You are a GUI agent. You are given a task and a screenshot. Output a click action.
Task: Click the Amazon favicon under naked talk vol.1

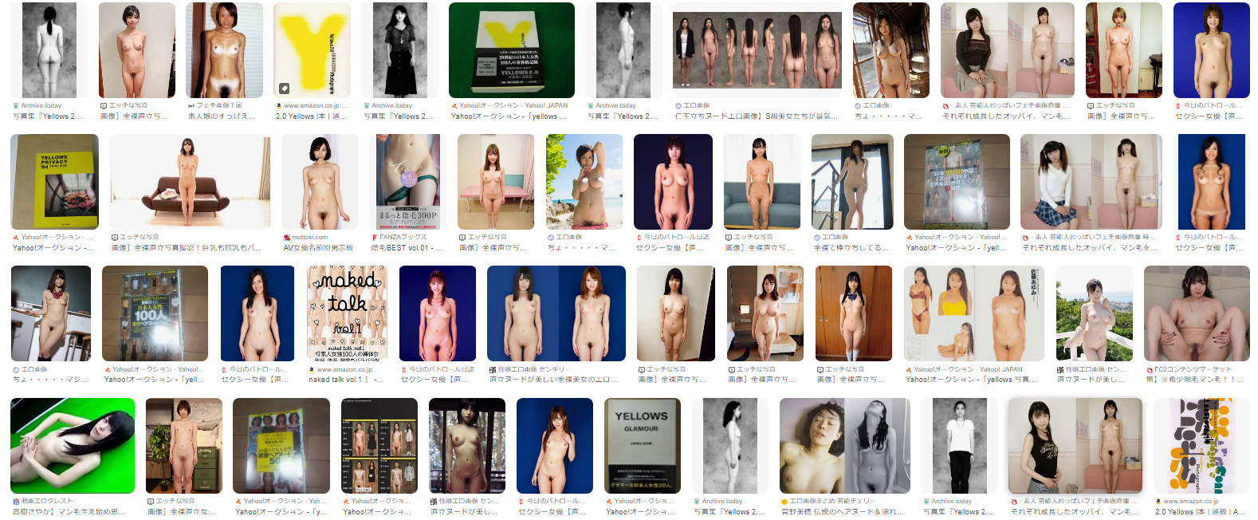pyautogui.click(x=312, y=370)
